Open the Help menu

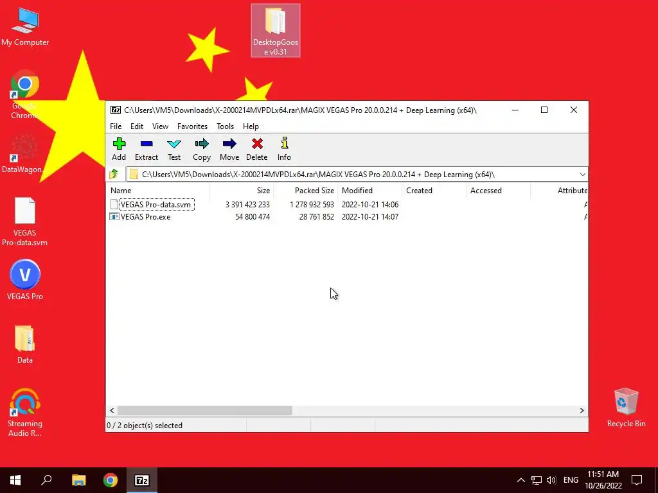tap(251, 126)
